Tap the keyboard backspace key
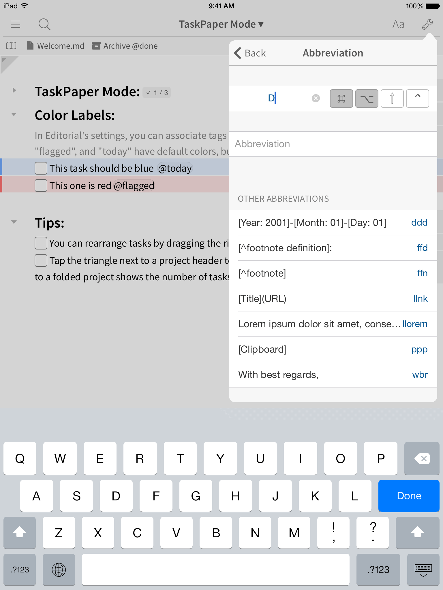443x590 pixels. (x=422, y=458)
